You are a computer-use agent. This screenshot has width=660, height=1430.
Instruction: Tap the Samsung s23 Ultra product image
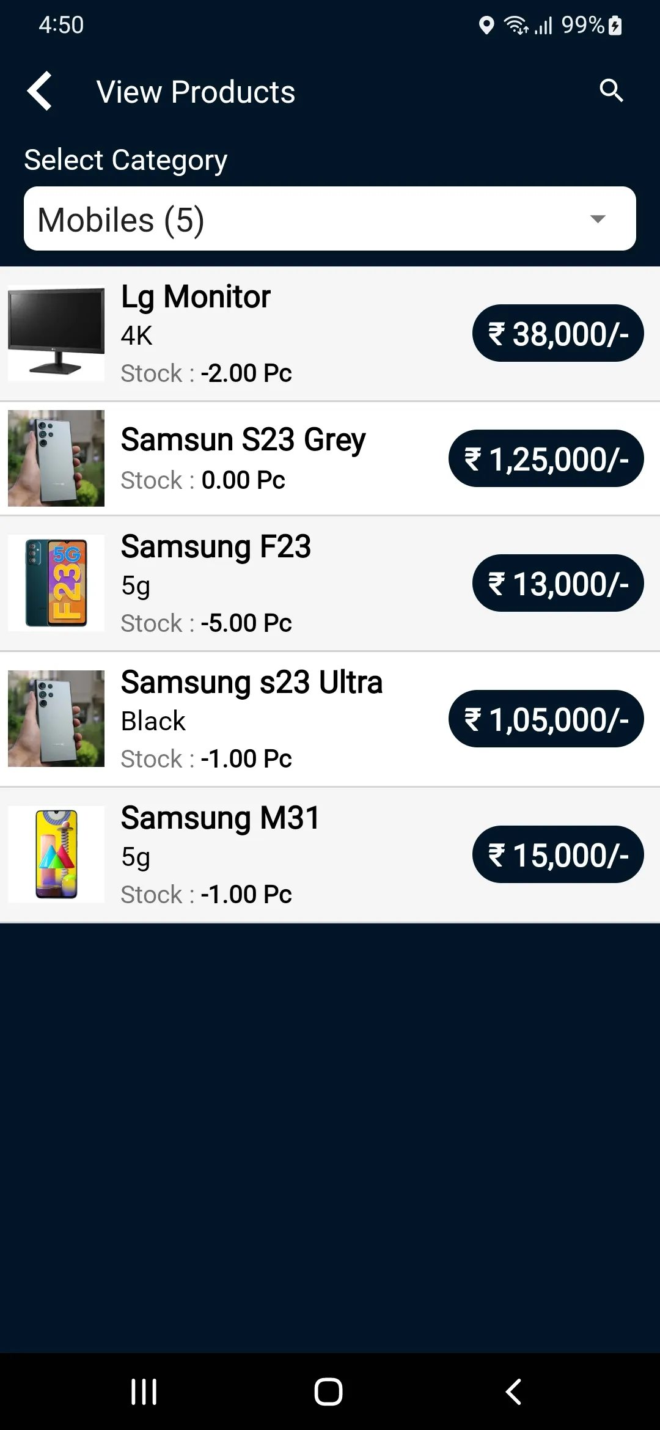coord(56,719)
